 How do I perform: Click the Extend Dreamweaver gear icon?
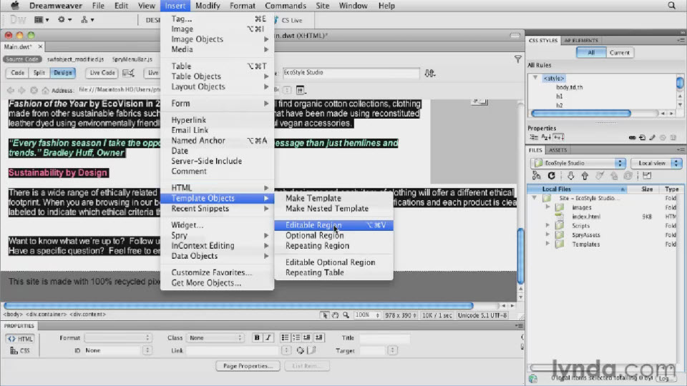click(64, 20)
